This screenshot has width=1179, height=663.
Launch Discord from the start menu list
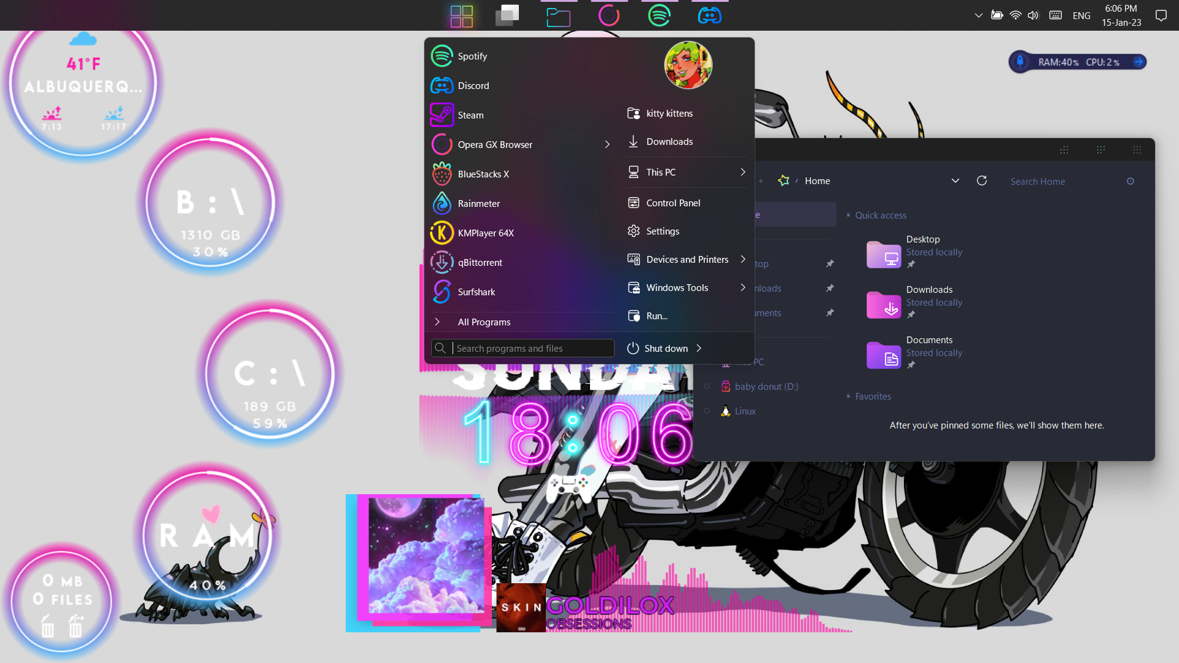click(521, 85)
